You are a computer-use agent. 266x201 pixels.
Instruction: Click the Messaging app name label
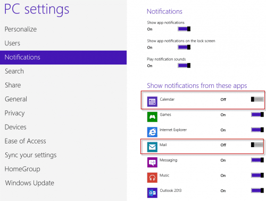(168, 160)
